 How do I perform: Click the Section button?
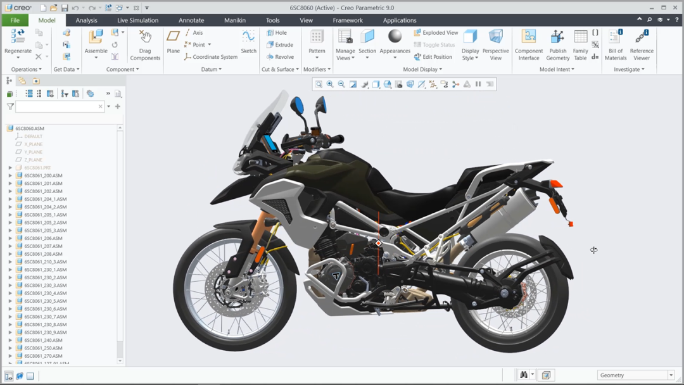tap(367, 44)
